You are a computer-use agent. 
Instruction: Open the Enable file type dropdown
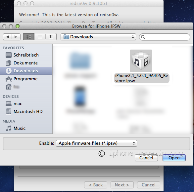click(x=96, y=143)
